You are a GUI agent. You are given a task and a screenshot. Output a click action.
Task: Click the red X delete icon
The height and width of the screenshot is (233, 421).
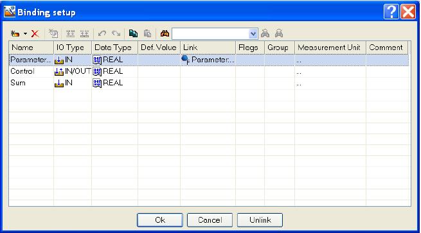tap(35, 34)
